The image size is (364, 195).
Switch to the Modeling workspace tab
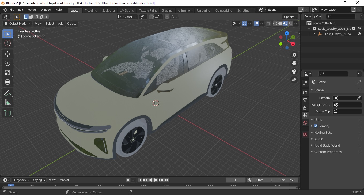91,10
